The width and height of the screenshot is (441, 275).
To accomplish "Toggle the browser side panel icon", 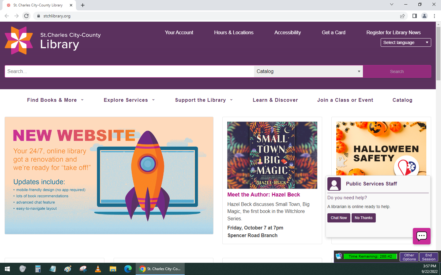I will 414,16.
